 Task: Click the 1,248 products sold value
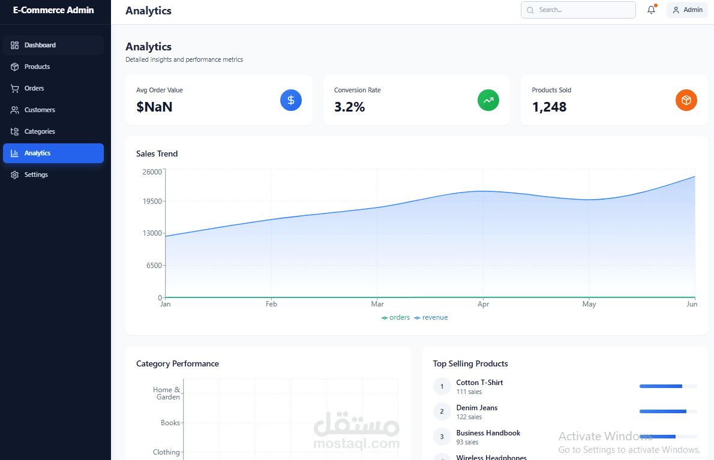tap(549, 107)
